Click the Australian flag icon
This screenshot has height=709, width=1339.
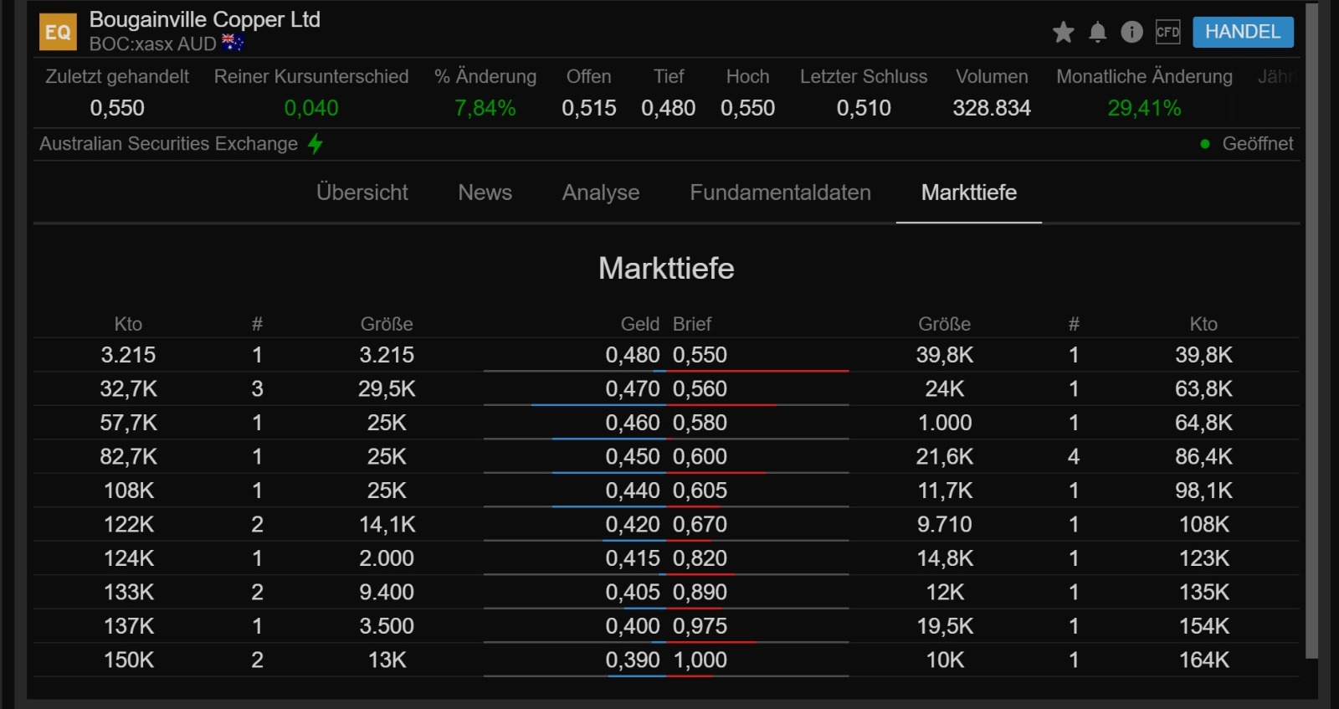click(233, 43)
